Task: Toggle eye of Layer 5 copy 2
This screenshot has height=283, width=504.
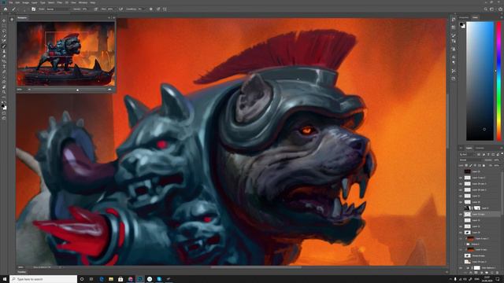Action: (461, 178)
